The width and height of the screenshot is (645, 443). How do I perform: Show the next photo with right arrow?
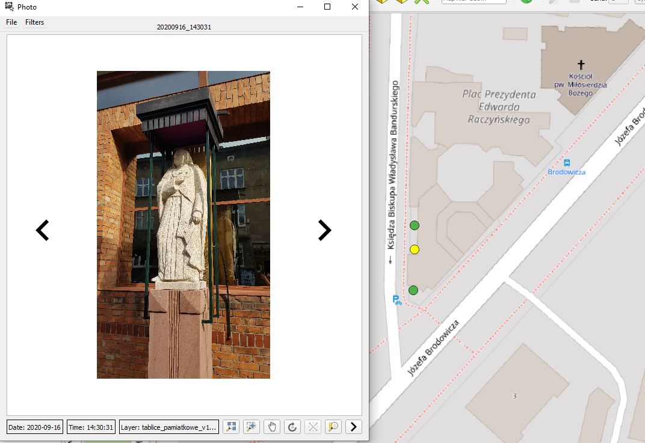[324, 230]
